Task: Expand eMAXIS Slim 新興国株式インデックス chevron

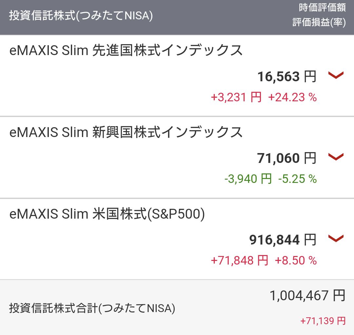Action: point(336,157)
